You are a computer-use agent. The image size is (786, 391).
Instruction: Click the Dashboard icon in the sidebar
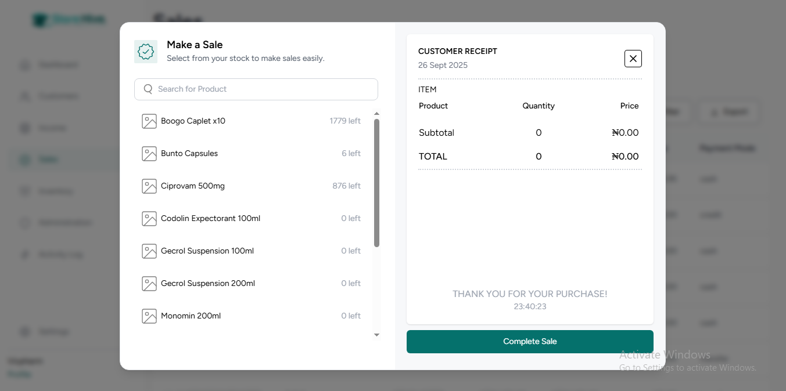(x=24, y=64)
